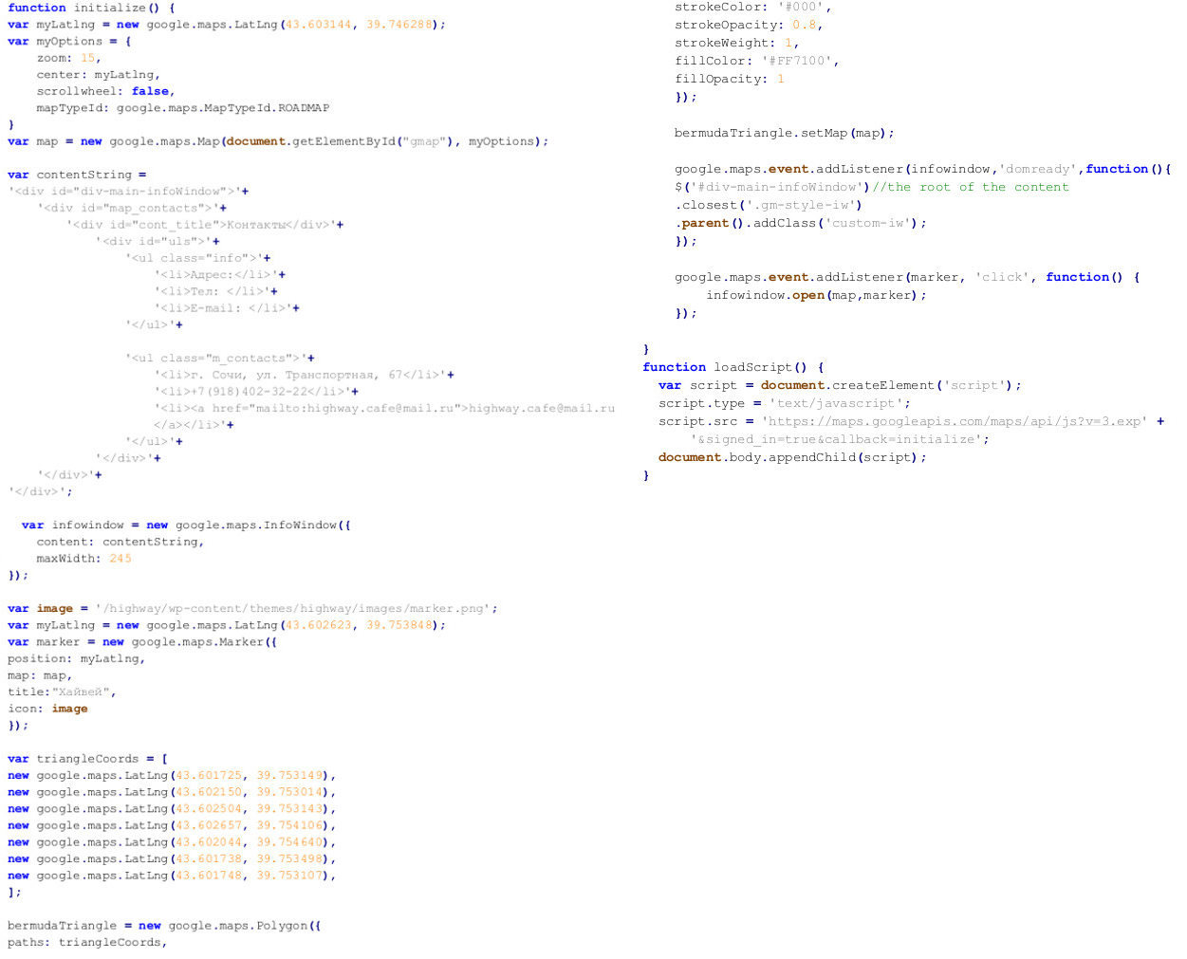1187x959 pixels.
Task: Click the 'icon: image' line
Action: coord(47,709)
